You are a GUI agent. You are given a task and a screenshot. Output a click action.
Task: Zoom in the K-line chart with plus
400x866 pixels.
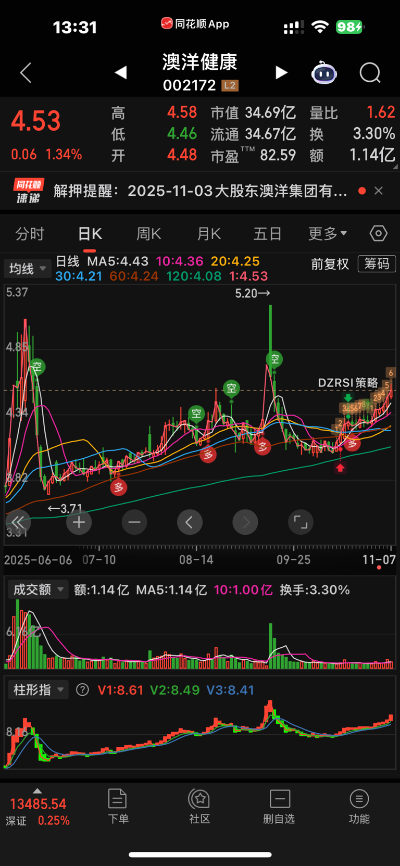coord(79,522)
